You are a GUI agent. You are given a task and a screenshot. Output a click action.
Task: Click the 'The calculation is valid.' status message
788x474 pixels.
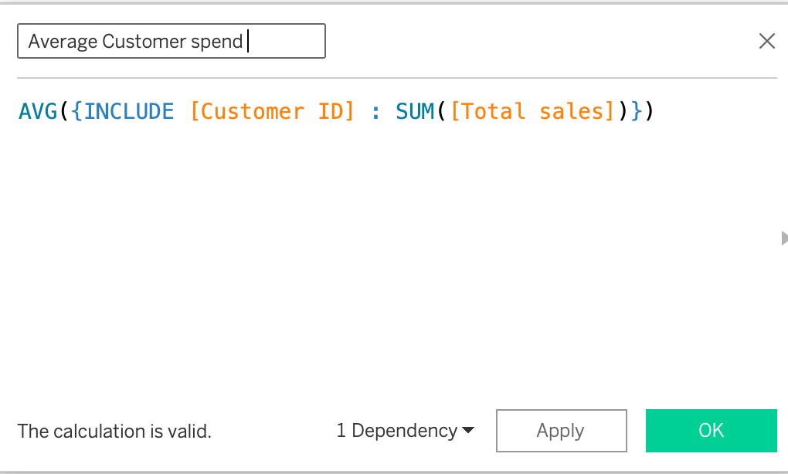pos(114,431)
